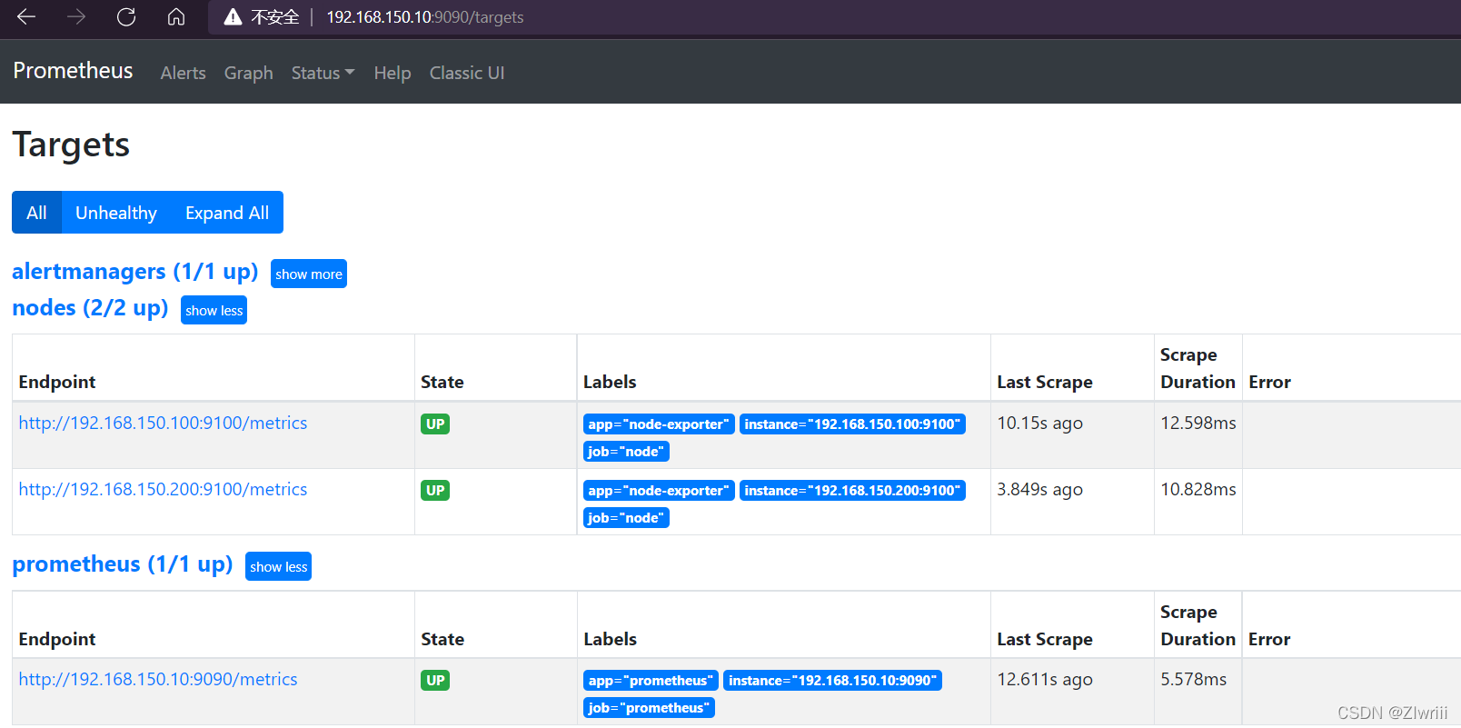The image size is (1461, 728).
Task: Open endpoint 192.168.150.100:9100/metrics
Action: point(163,423)
